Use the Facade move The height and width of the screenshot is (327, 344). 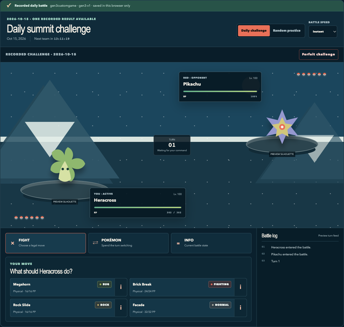[182, 308]
